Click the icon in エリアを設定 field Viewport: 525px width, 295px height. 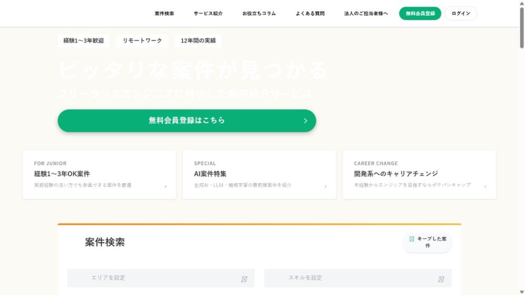244,279
